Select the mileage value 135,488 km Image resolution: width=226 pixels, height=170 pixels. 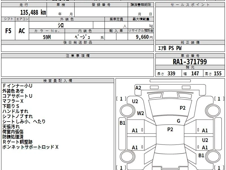coord(33,12)
